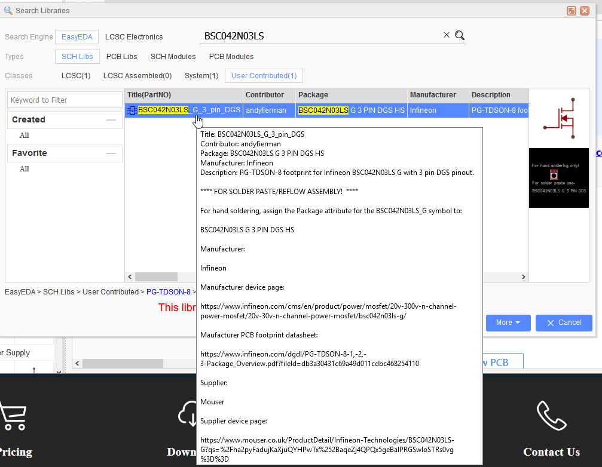This screenshot has height=467, width=602.
Task: Collapse the Created filter section
Action: tap(111, 120)
